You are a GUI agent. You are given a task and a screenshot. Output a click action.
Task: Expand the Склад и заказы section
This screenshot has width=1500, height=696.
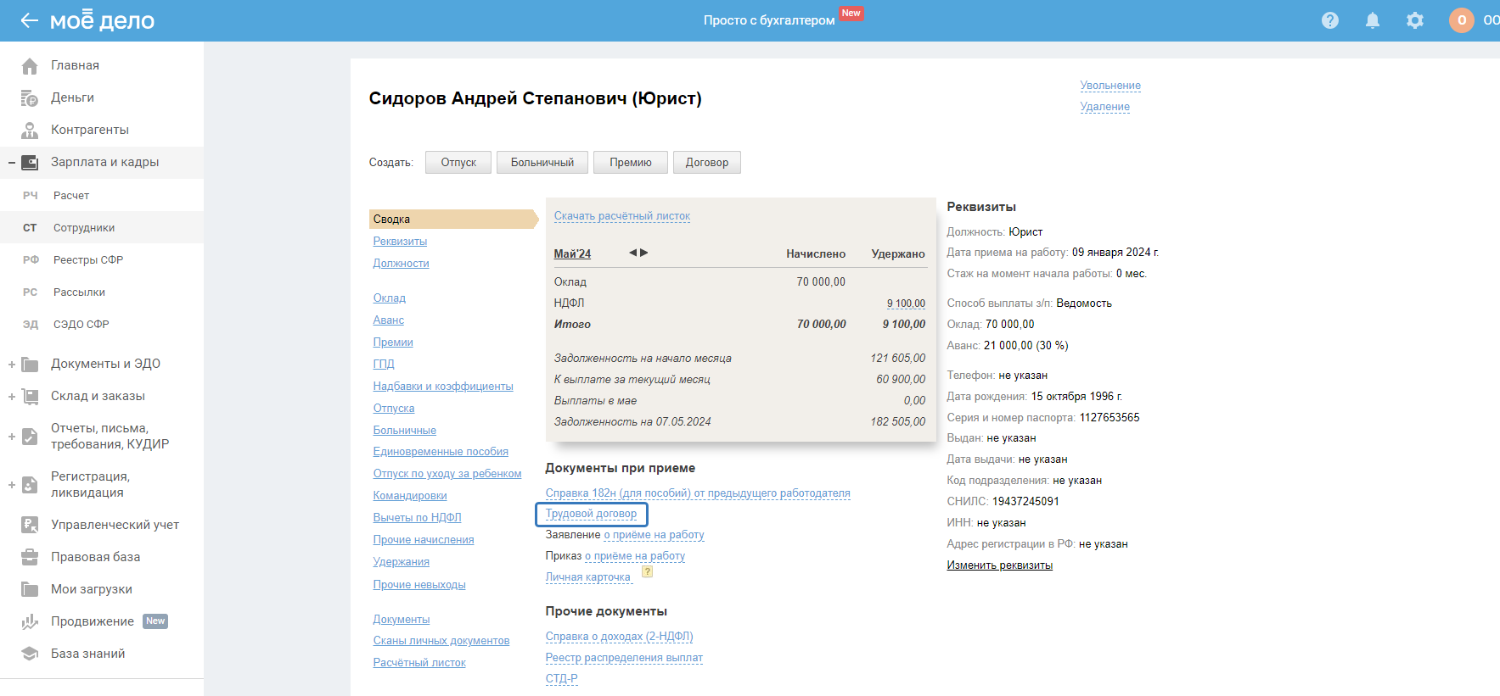pyautogui.click(x=12, y=397)
